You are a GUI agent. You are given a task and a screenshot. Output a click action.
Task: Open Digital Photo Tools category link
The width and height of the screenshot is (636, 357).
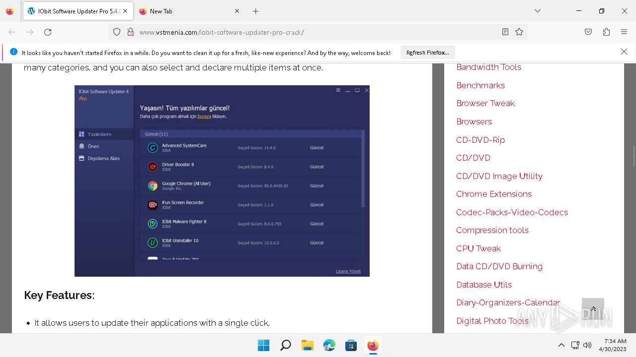[x=492, y=321]
